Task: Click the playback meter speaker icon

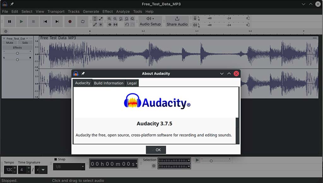Action: tap(195, 25)
